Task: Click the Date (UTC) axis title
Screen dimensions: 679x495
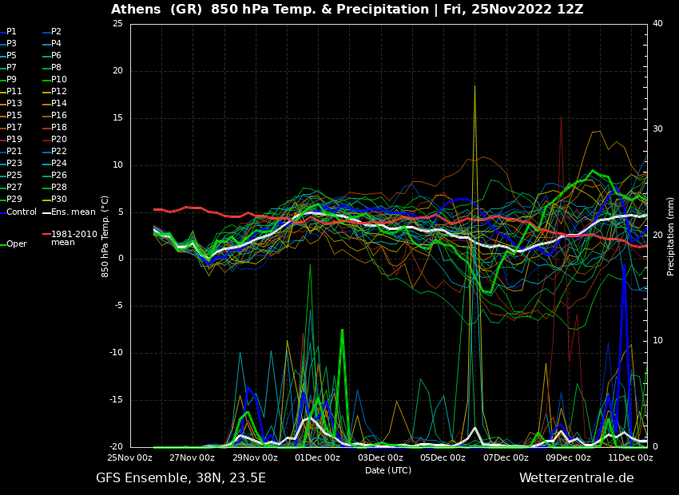Action: 388,470
